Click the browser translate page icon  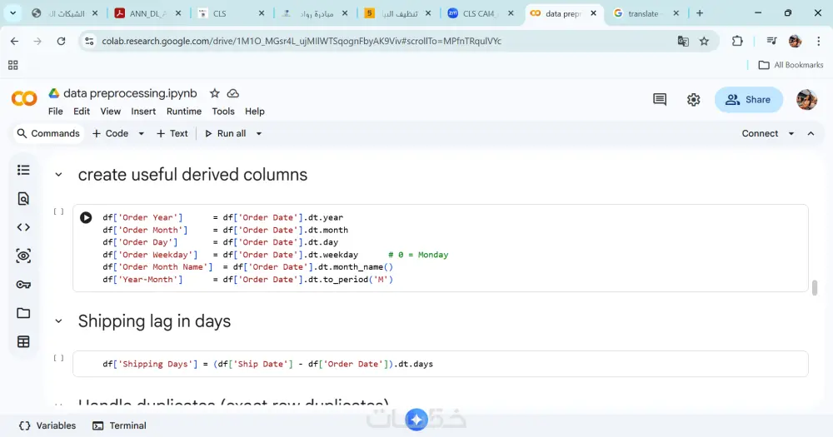click(x=683, y=41)
